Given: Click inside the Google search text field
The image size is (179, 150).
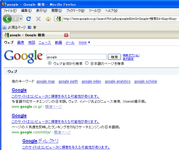Looking at the screenshot, I should (76, 57).
